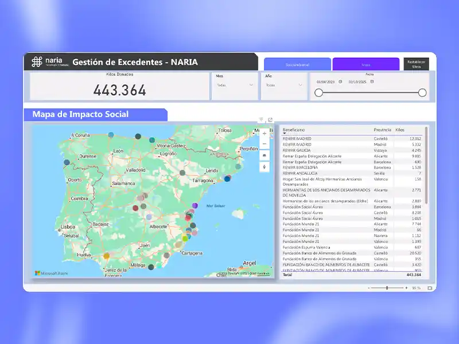Select the purple map marker on the east coast
This screenshot has width=459, height=344.
195,206
